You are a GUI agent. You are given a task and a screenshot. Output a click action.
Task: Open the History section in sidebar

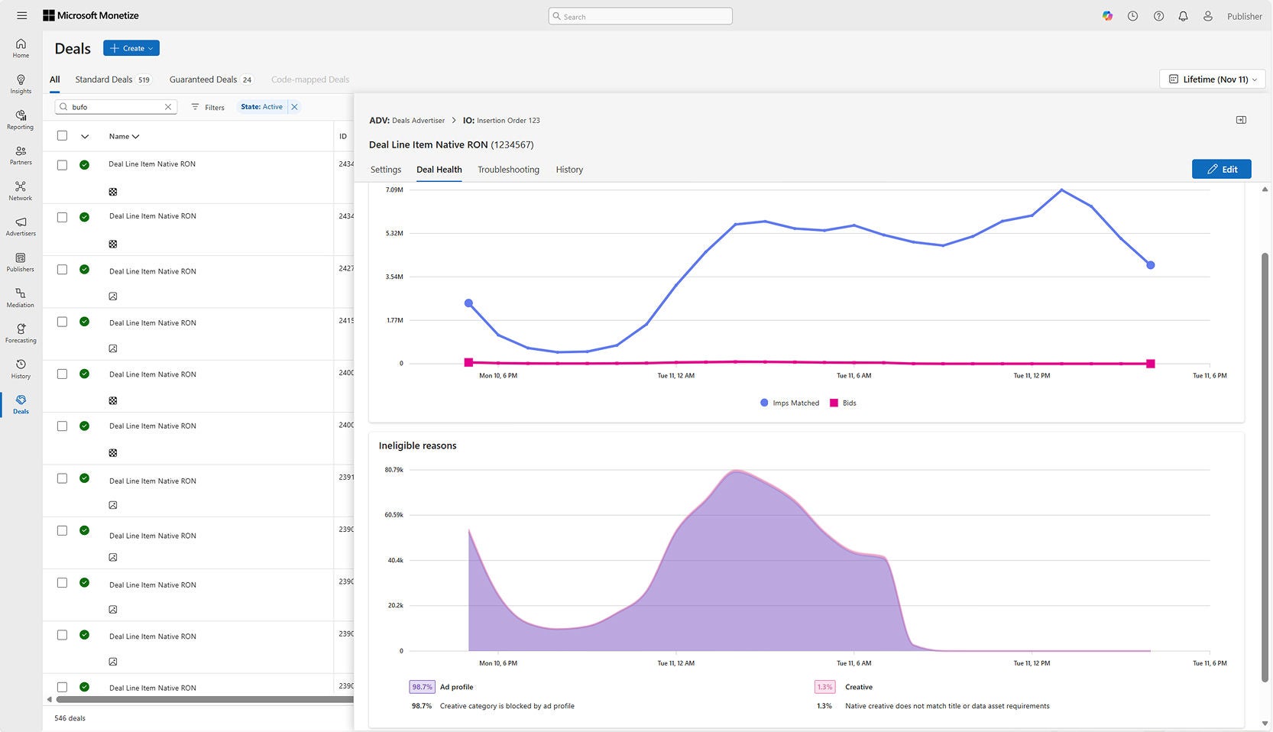point(20,368)
